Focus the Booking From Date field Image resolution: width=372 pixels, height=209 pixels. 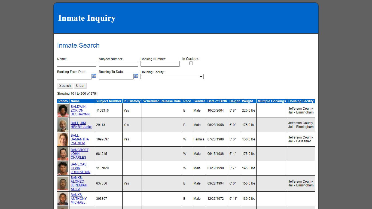tap(74, 76)
